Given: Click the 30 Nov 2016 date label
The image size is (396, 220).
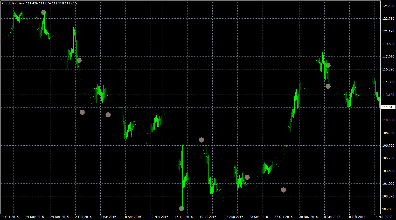Looking at the screenshot, I should (x=308, y=217).
